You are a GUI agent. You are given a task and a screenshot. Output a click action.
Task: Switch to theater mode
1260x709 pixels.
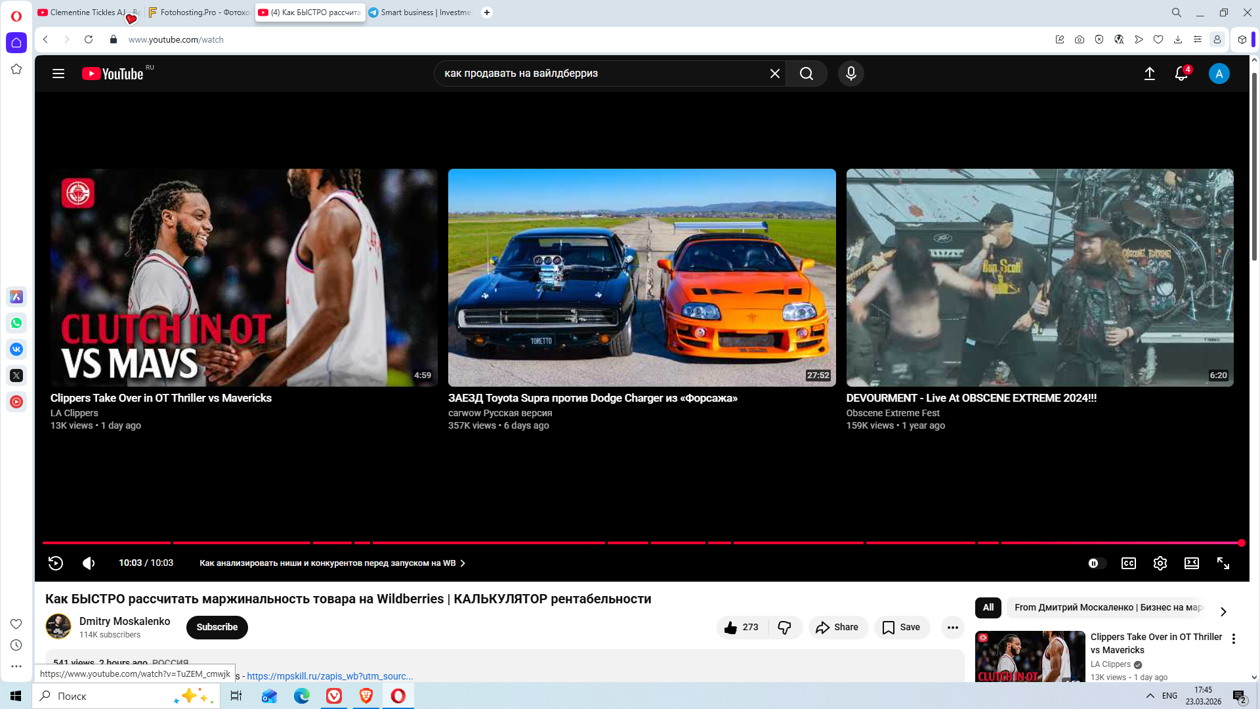(x=1191, y=563)
